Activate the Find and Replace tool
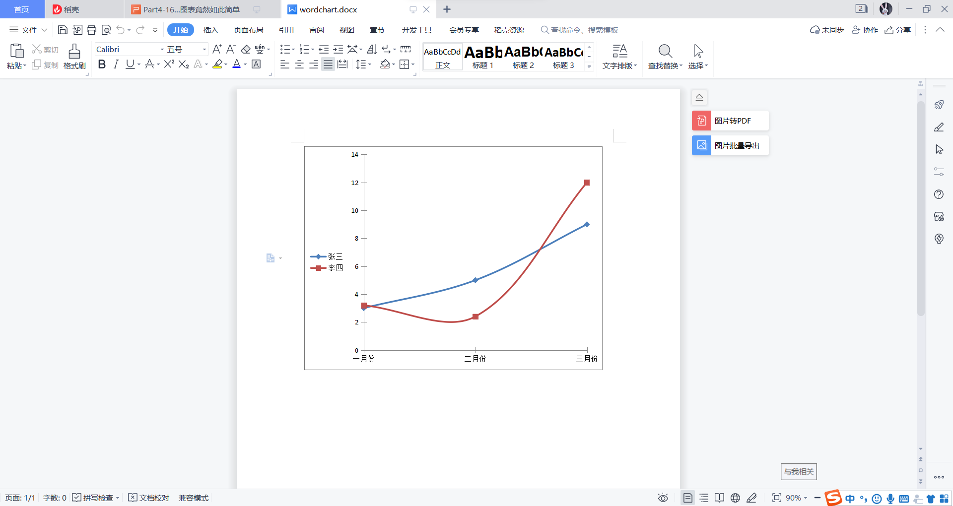The image size is (953, 506). pos(664,56)
